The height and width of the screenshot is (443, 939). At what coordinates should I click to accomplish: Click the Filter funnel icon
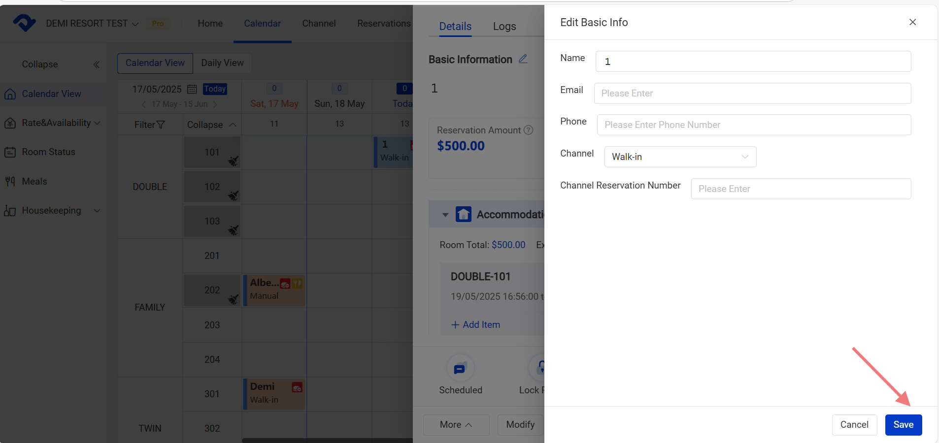[x=161, y=125]
